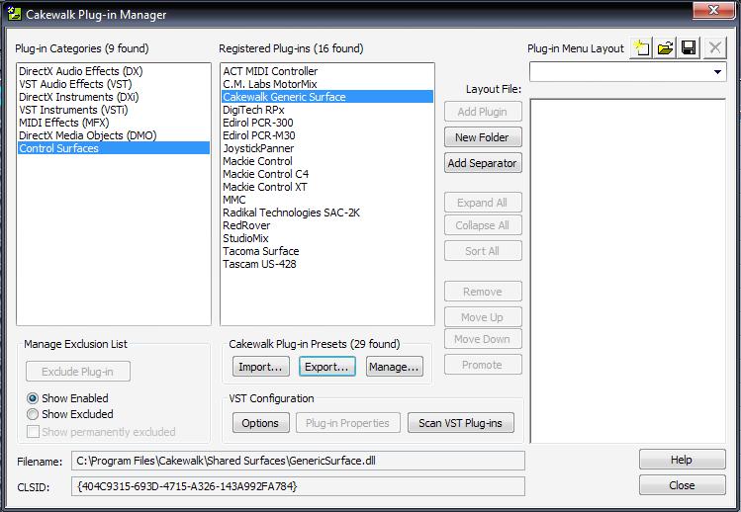Select Mackie Control plug-in
The width and height of the screenshot is (741, 512).
(x=327, y=160)
